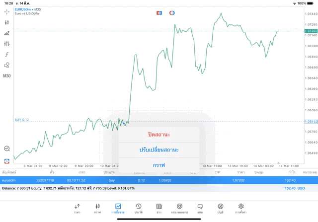Switch to the ประวัติ history tab
The width and height of the screenshot is (318, 222).
coord(139,209)
